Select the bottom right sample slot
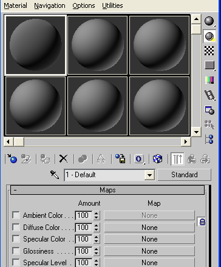 pos(159,106)
